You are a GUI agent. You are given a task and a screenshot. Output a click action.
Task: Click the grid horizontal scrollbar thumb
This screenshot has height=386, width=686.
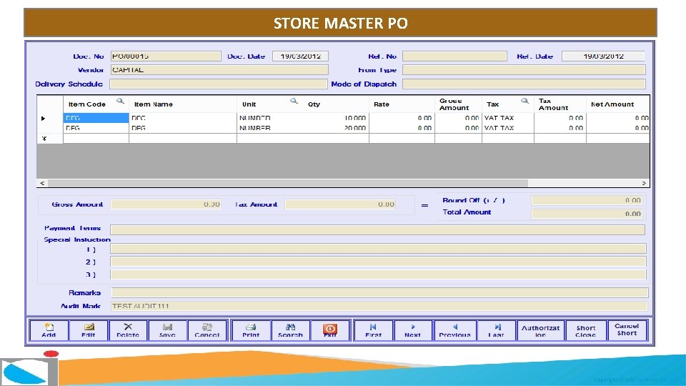point(288,184)
